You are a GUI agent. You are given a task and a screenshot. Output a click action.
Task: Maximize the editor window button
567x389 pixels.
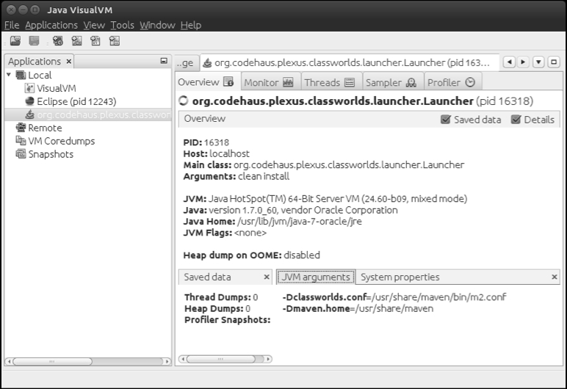tap(554, 62)
